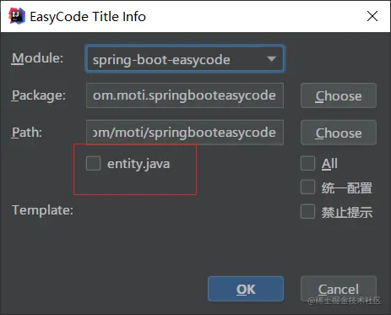
Task: Click the Package label
Action: pos(39,95)
